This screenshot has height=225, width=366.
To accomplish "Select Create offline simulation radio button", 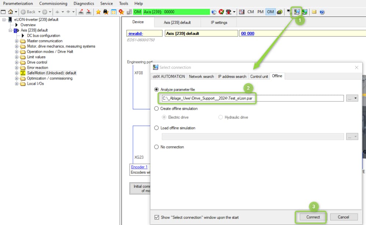I will pos(157,109).
